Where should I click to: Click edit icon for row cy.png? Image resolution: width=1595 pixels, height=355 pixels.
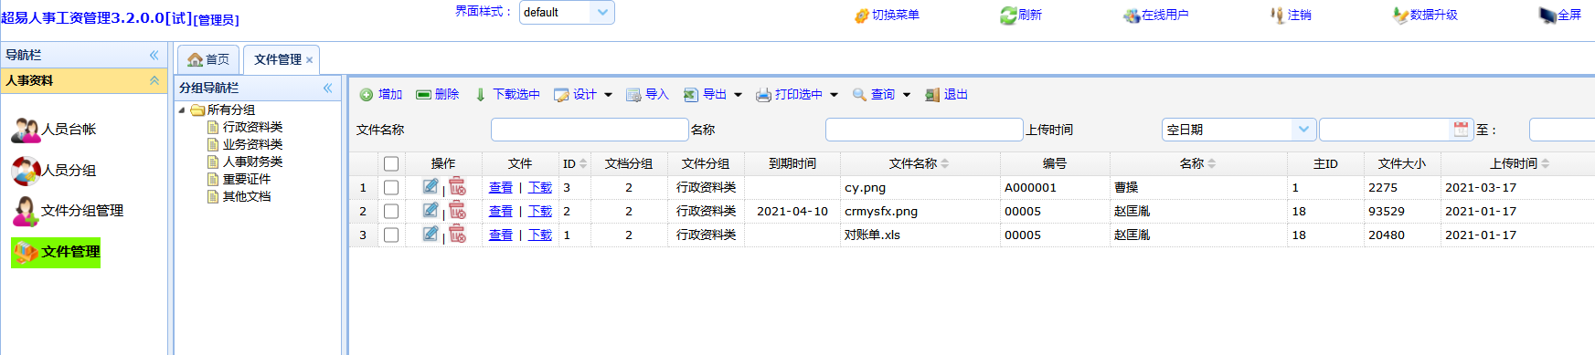[x=431, y=186]
